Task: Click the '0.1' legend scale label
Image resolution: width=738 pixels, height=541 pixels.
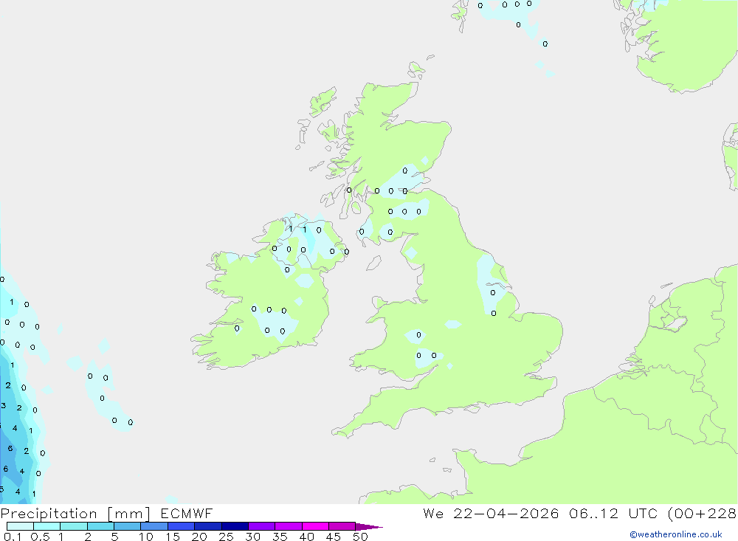Action: (13, 537)
